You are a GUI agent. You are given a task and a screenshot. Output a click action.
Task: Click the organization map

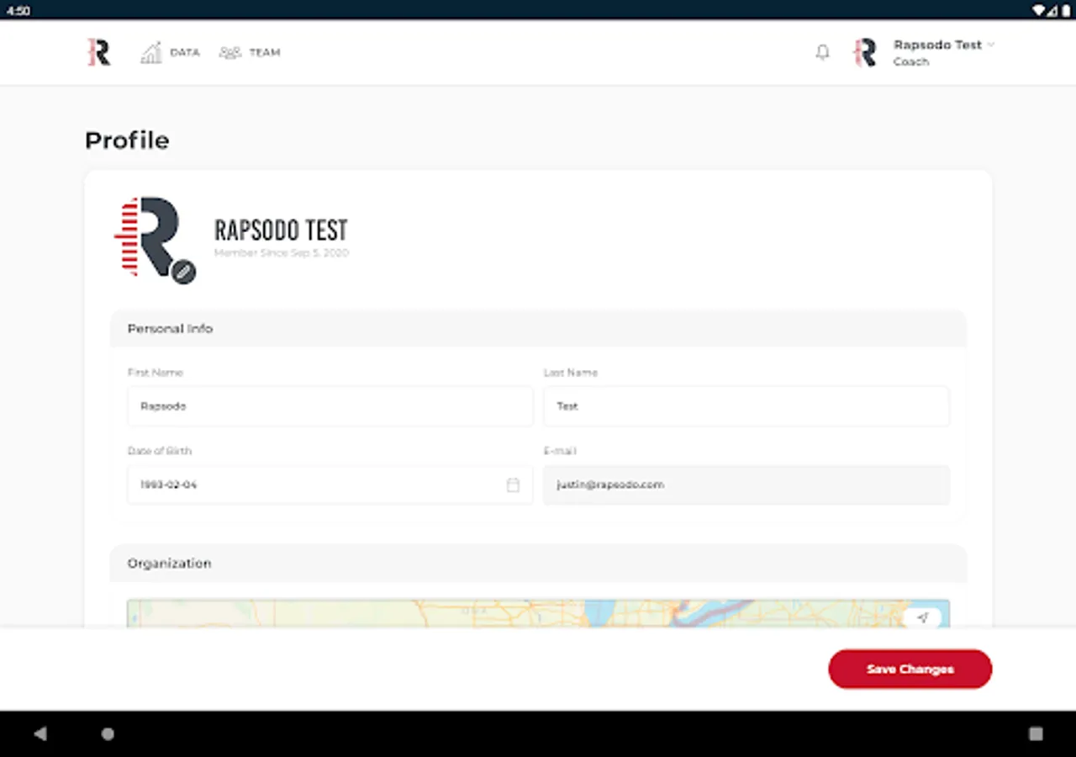[x=538, y=613]
